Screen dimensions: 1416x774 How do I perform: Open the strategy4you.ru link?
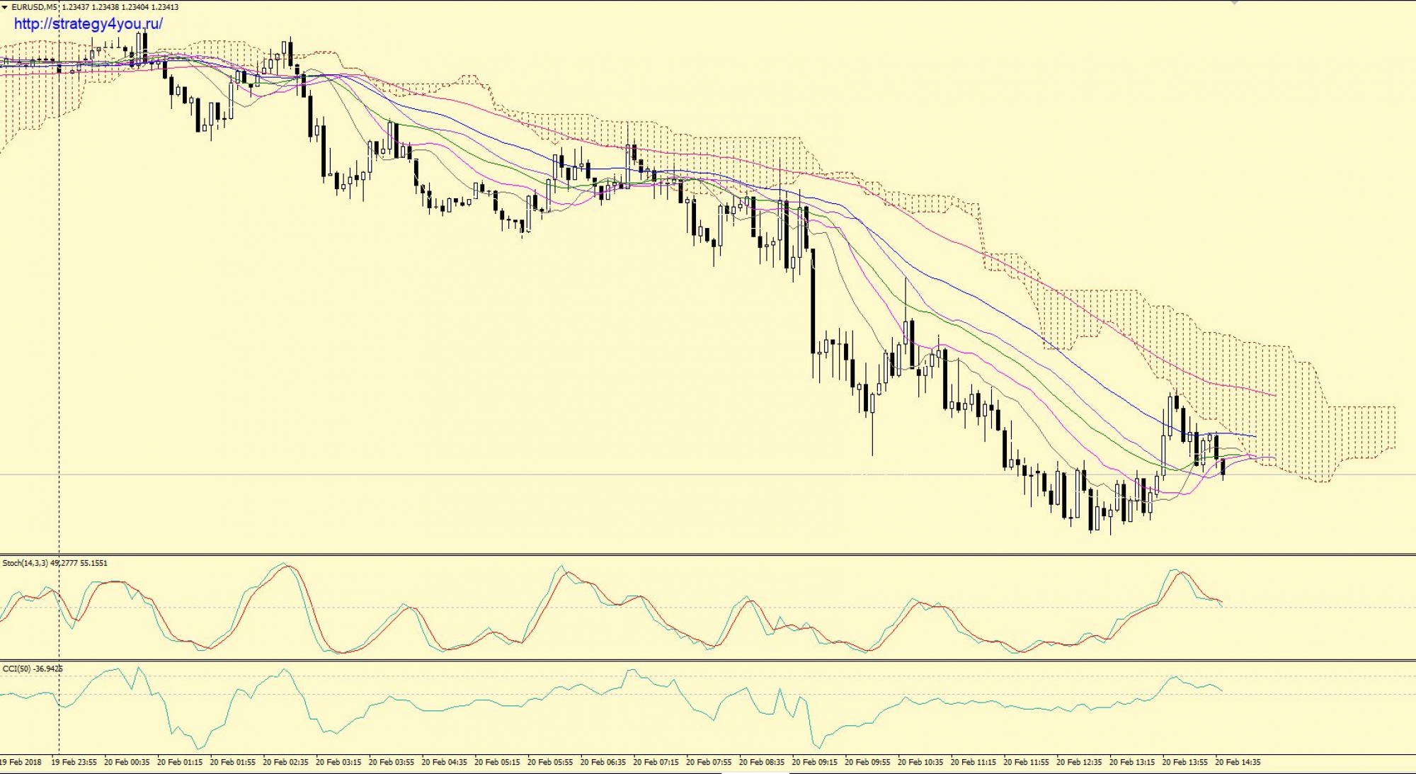88,24
